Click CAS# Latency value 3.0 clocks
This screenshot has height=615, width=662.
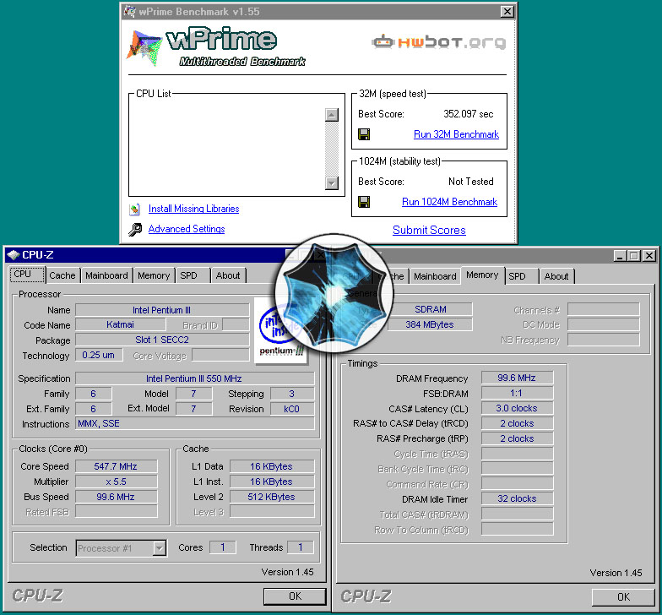click(x=517, y=409)
